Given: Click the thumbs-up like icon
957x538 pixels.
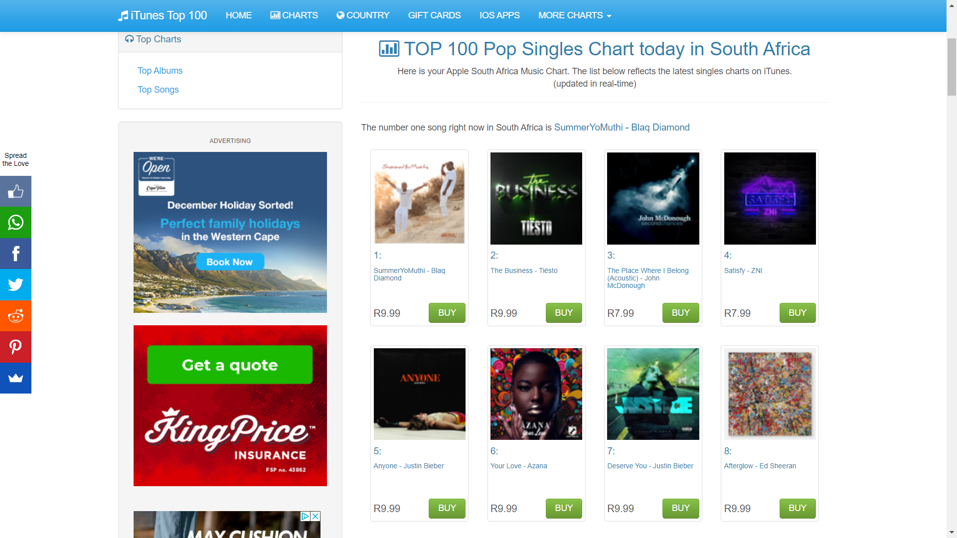Looking at the screenshot, I should pos(15,191).
